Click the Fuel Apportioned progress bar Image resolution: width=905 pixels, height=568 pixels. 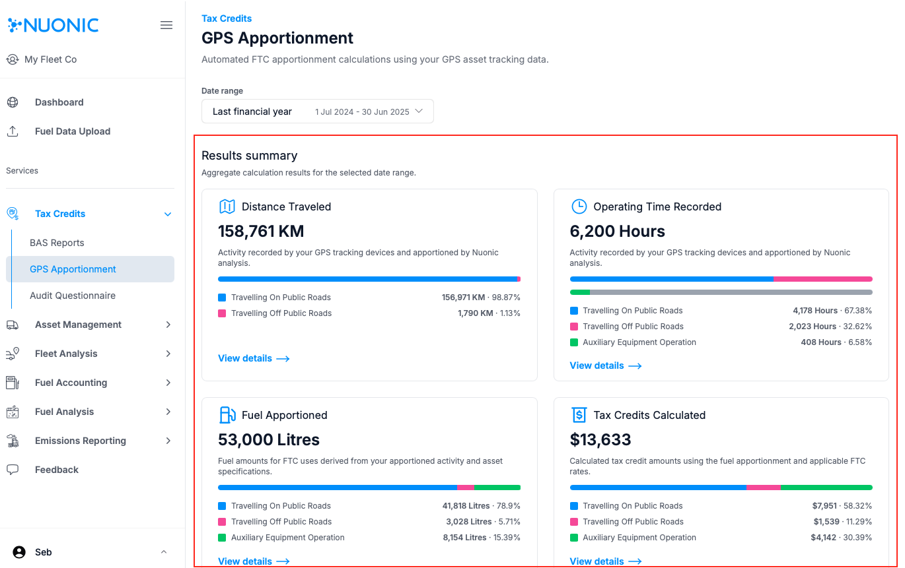point(369,488)
